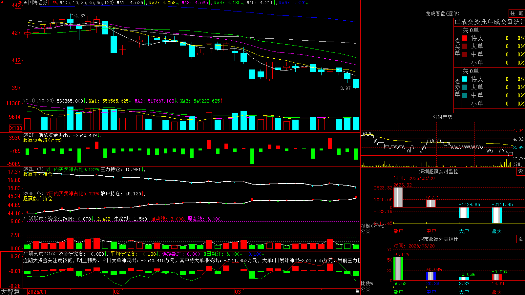Viewport: 525px width, 295px height.
Task: Click the 散户 bar showing 2623.32
Action: [x=398, y=197]
